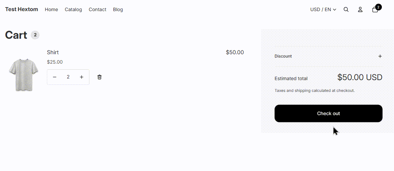Open the shopping bag cart icon
The height and width of the screenshot is (171, 394).
point(375,10)
